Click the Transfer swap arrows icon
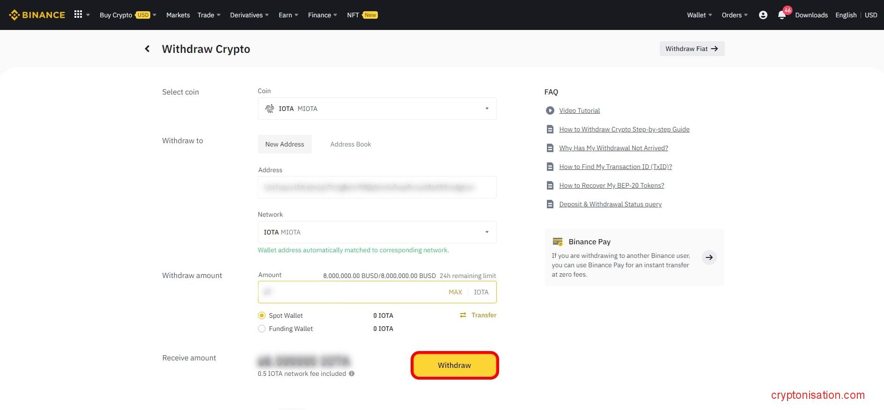Screen dimensions: 884x410 [463, 315]
